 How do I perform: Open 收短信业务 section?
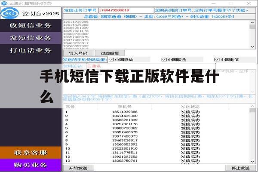coord(31,25)
